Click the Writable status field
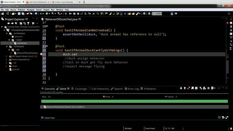 pos(128,128)
